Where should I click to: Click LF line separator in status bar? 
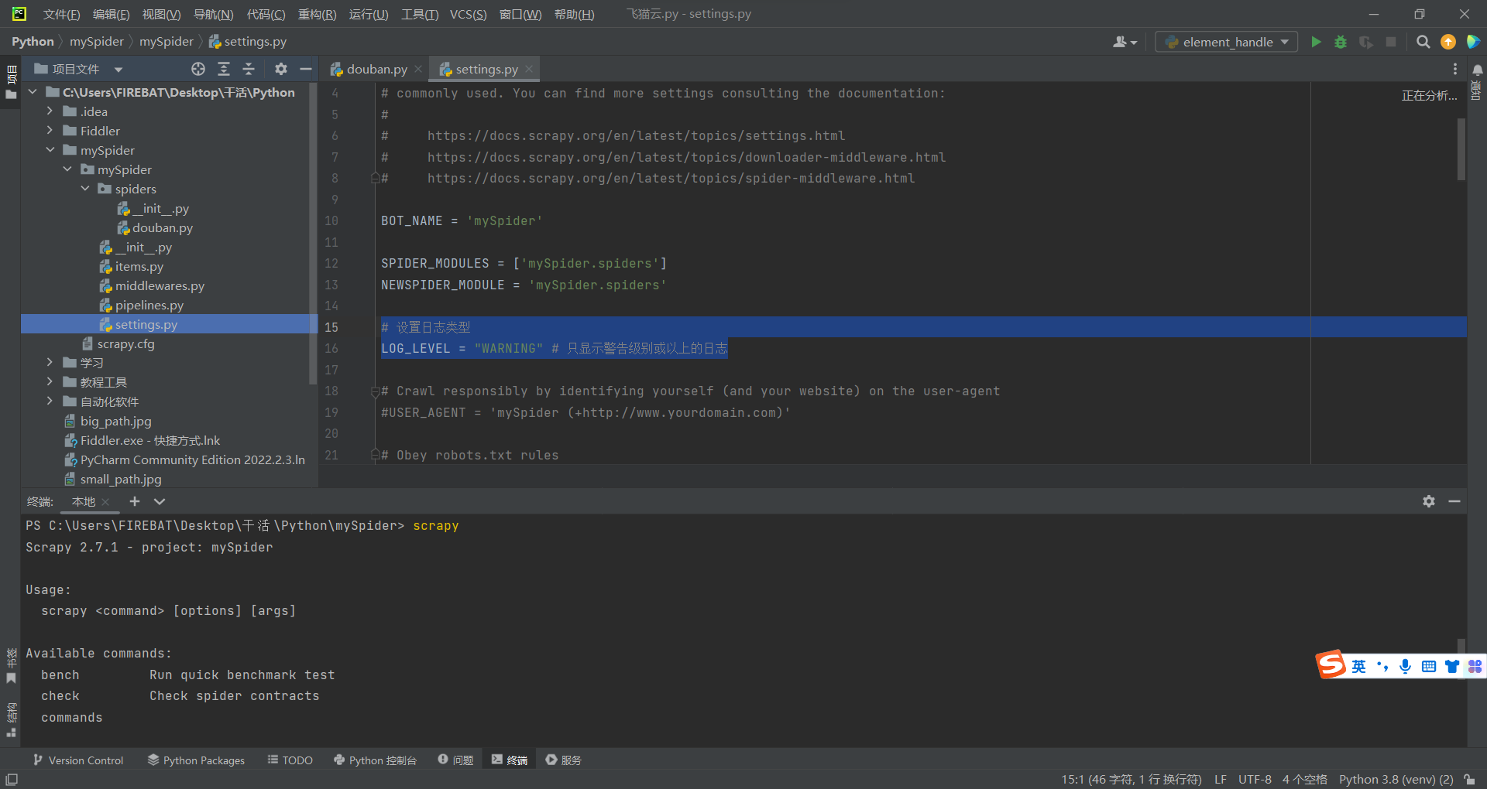[1221, 780]
